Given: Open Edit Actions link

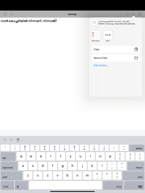Looking at the screenshot, I should 101,65.
